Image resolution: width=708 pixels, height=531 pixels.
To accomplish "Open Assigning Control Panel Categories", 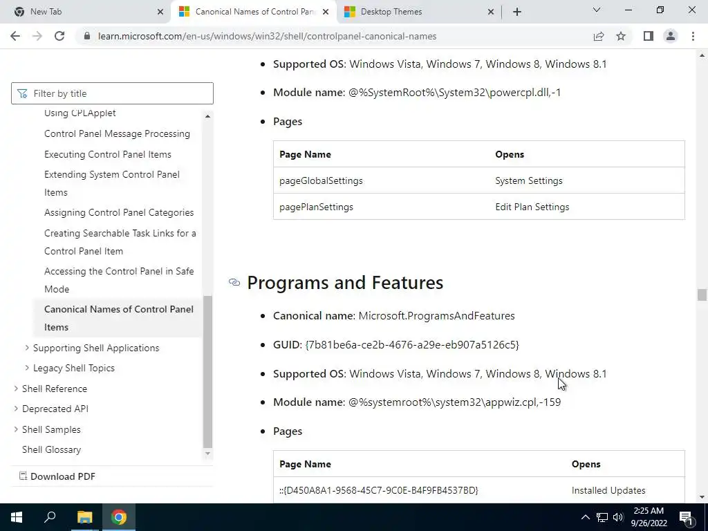I will pyautogui.click(x=119, y=212).
